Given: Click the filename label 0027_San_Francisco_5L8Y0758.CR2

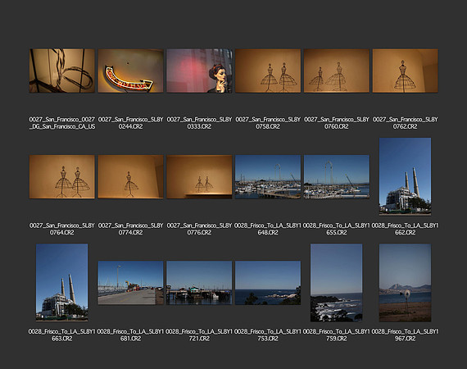Looking at the screenshot, I should 268,123.
